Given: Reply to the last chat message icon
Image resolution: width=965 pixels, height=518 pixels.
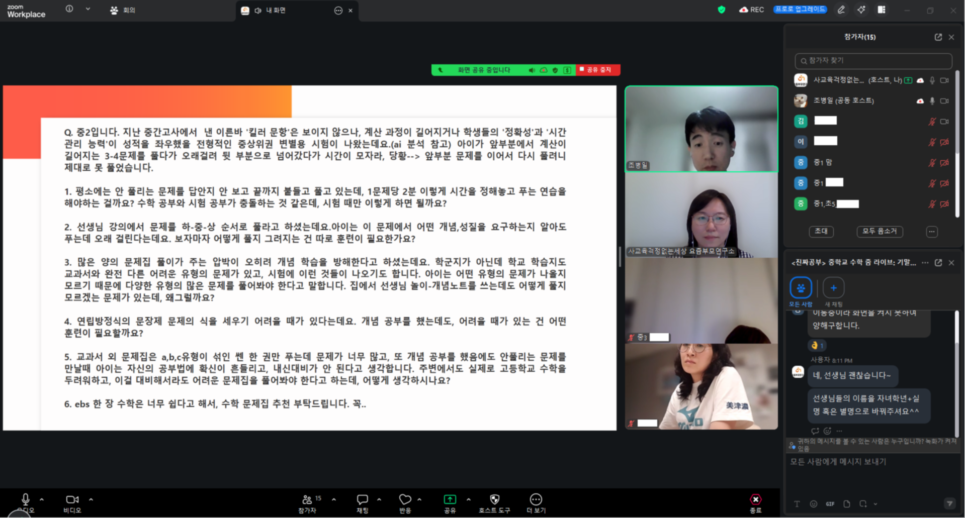Looking at the screenshot, I should click(x=815, y=431).
